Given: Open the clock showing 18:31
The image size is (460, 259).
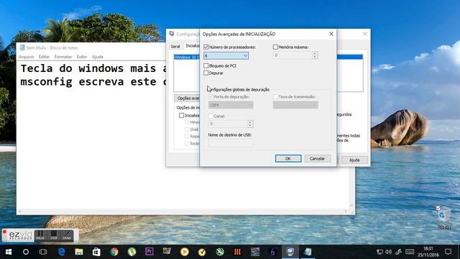Looking at the screenshot, I should pyautogui.click(x=428, y=252).
